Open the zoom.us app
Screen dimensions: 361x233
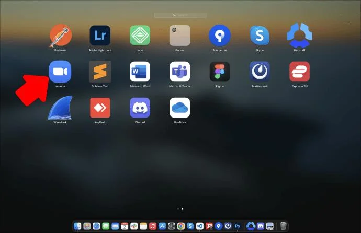[60, 72]
